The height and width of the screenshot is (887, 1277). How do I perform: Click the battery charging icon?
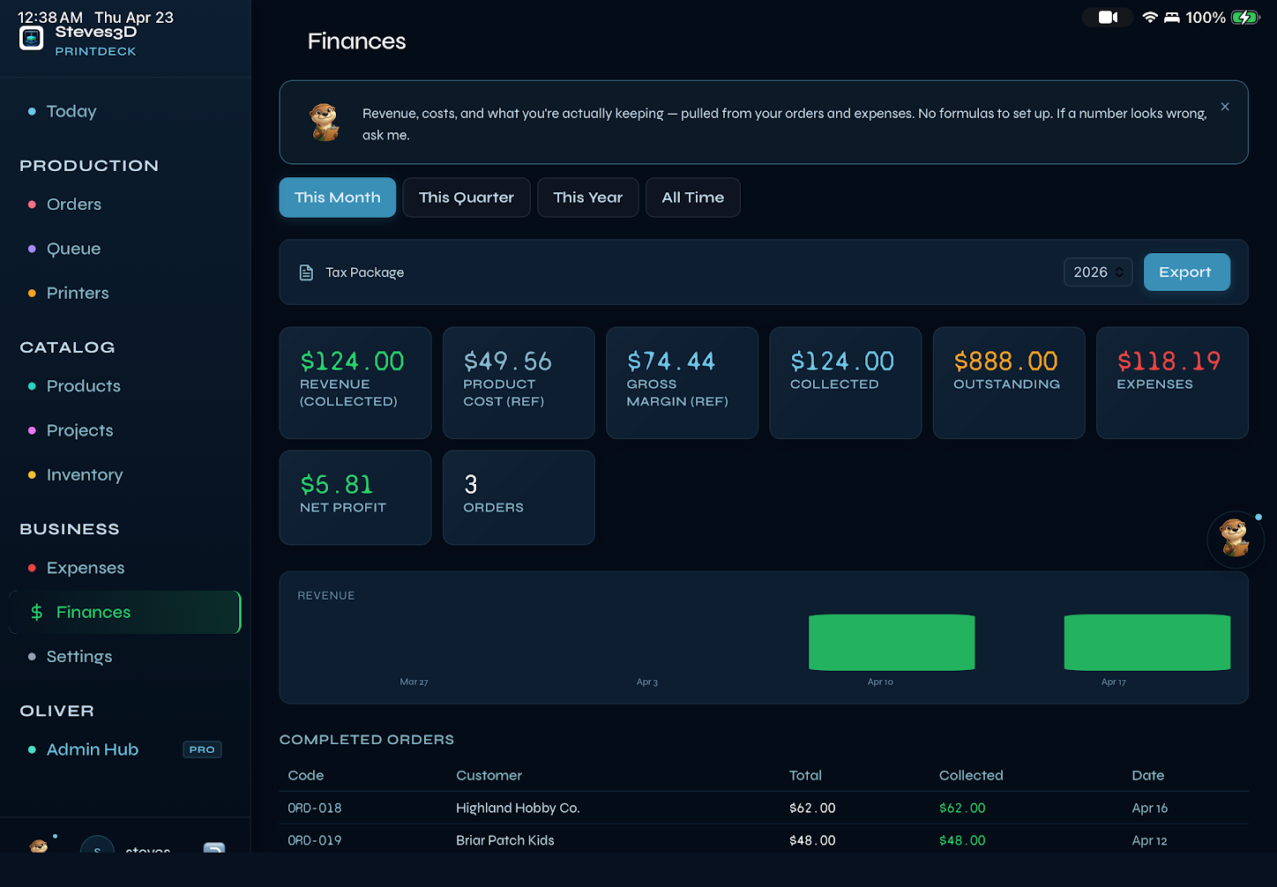click(1244, 17)
